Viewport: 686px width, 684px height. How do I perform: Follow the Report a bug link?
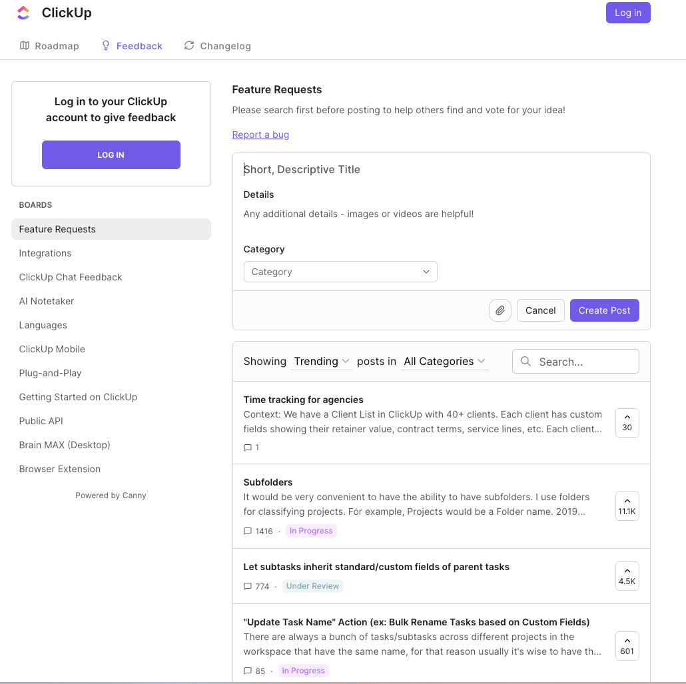(260, 135)
